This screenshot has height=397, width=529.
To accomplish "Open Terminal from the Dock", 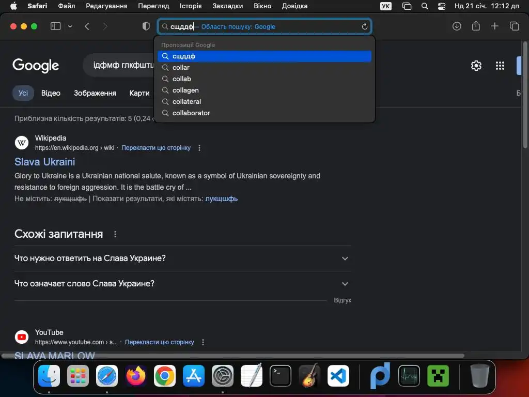I will pyautogui.click(x=281, y=376).
